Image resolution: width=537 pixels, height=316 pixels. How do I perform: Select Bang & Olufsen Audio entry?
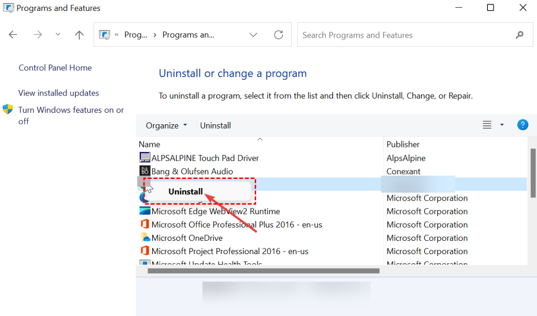192,171
